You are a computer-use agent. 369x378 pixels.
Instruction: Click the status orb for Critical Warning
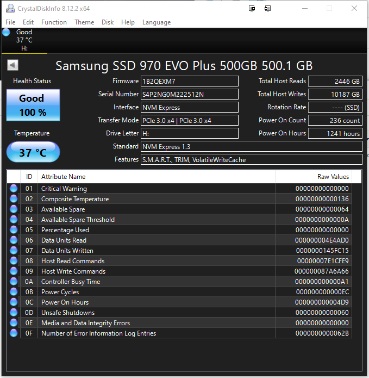click(14, 189)
